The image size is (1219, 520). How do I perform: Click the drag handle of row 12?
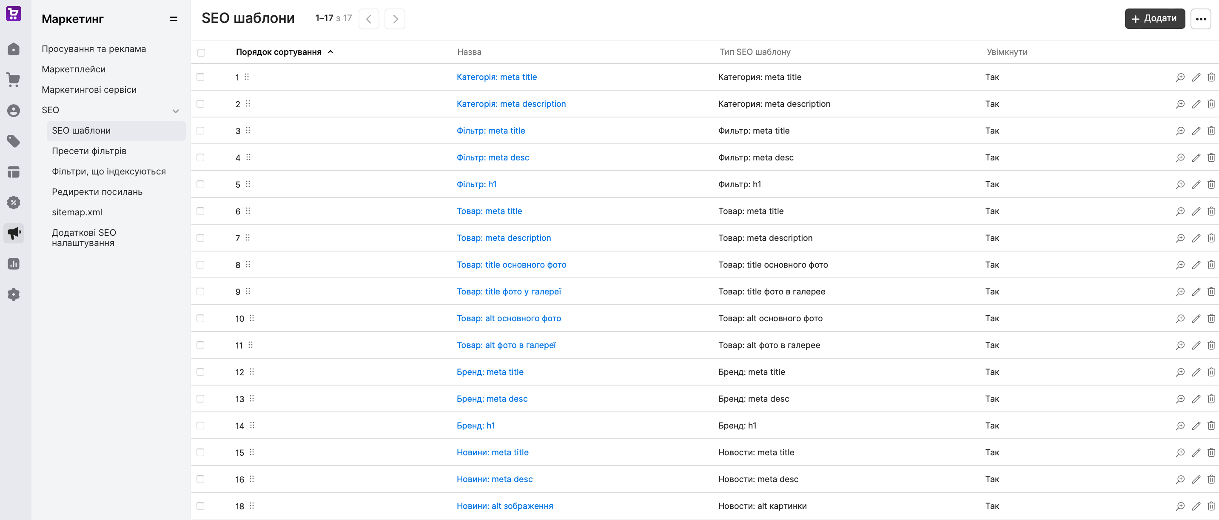click(x=252, y=372)
